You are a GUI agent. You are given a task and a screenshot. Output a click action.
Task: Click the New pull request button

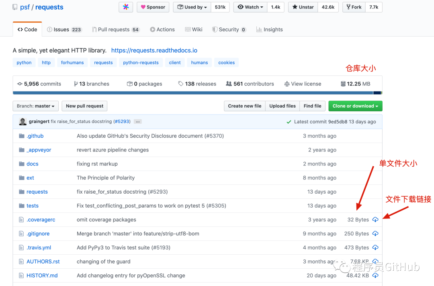pyautogui.click(x=84, y=106)
